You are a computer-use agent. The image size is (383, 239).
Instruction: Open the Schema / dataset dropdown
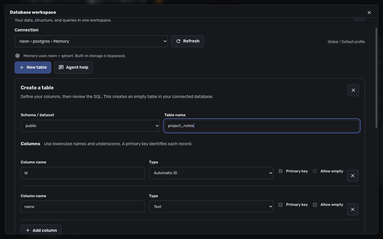tap(90, 126)
